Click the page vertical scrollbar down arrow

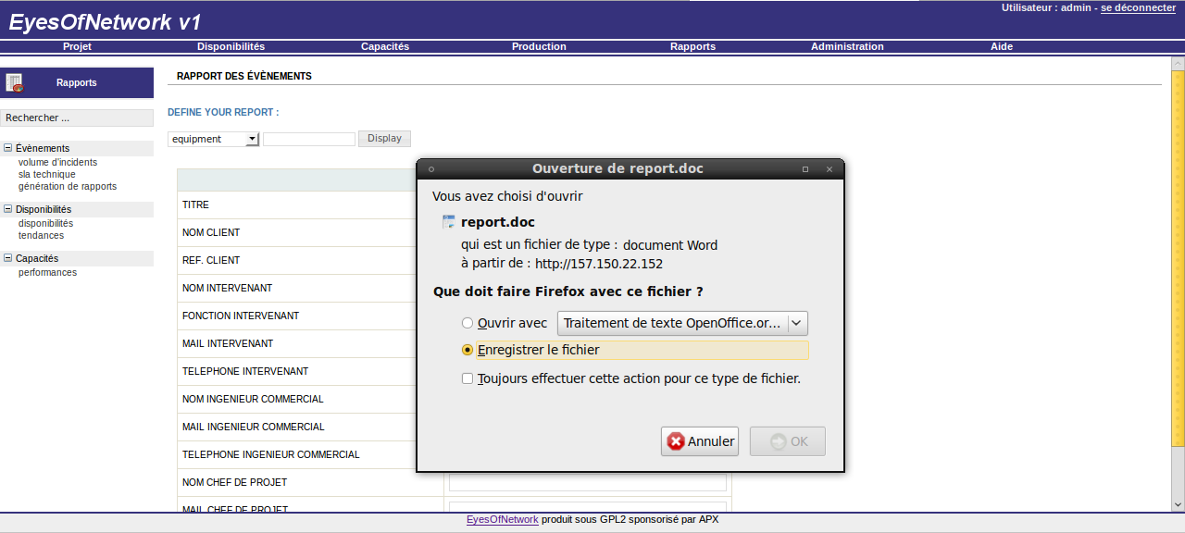tap(1178, 504)
